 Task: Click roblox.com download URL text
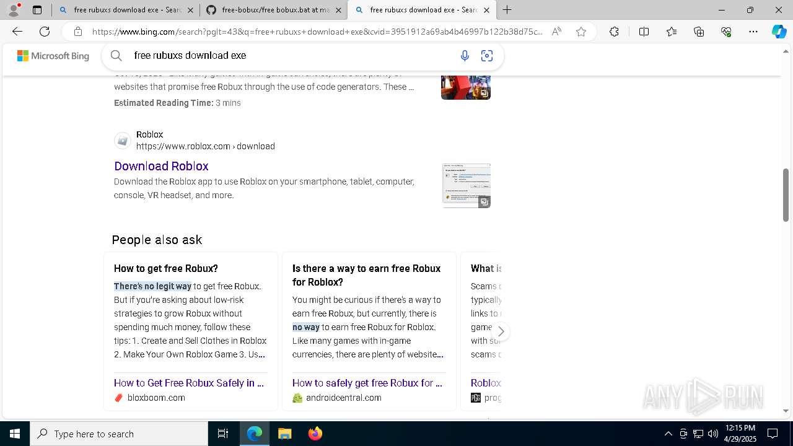click(x=206, y=146)
